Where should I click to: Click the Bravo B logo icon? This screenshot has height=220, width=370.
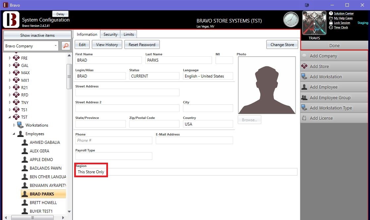[11, 20]
